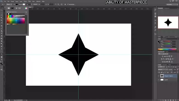
Task: Add a Brightness/Contrast adjustment
Action: [x=162, y=56]
